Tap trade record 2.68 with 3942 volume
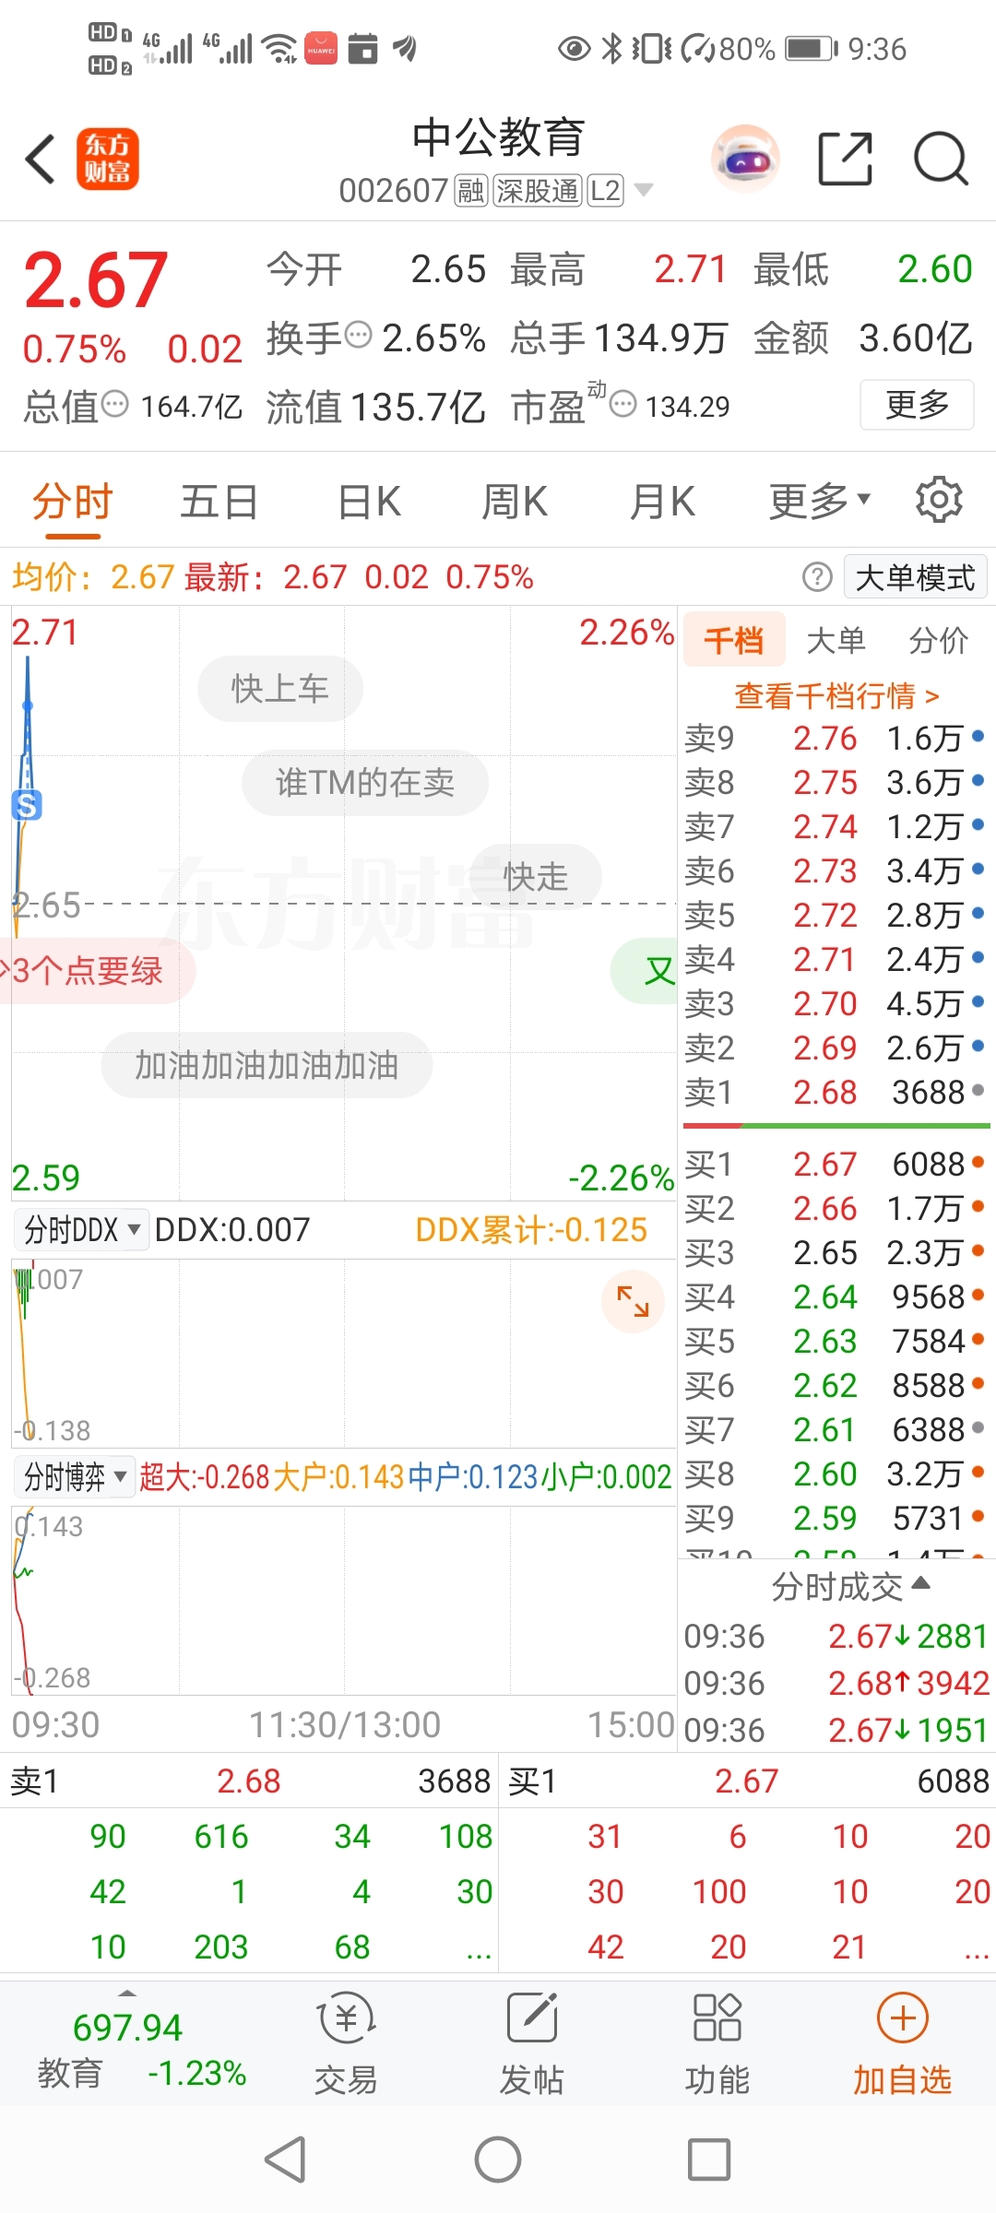 (x=836, y=1683)
